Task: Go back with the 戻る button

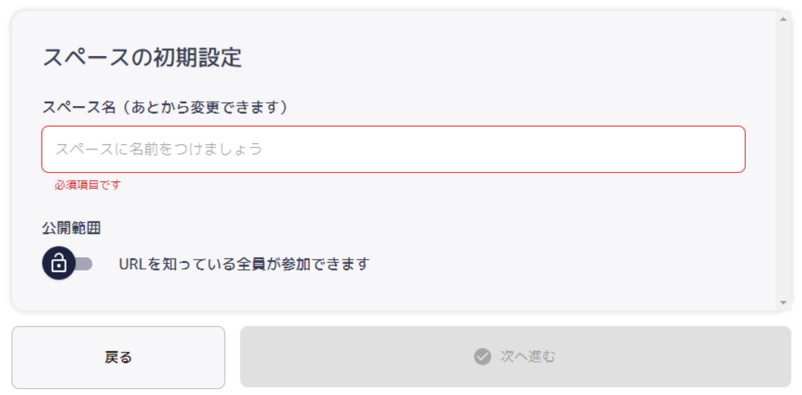Action: pos(118,357)
